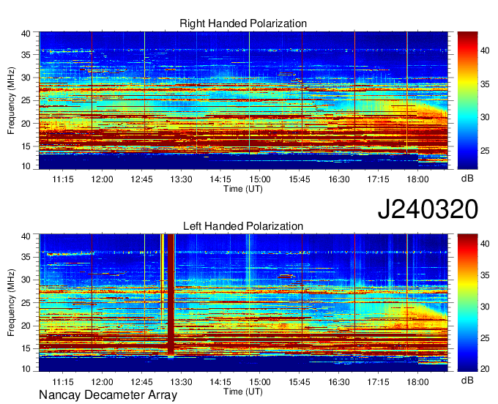Click the 14:15 time tick on the upper plot
Viewport: 498px width, 404px height.
pos(220,179)
